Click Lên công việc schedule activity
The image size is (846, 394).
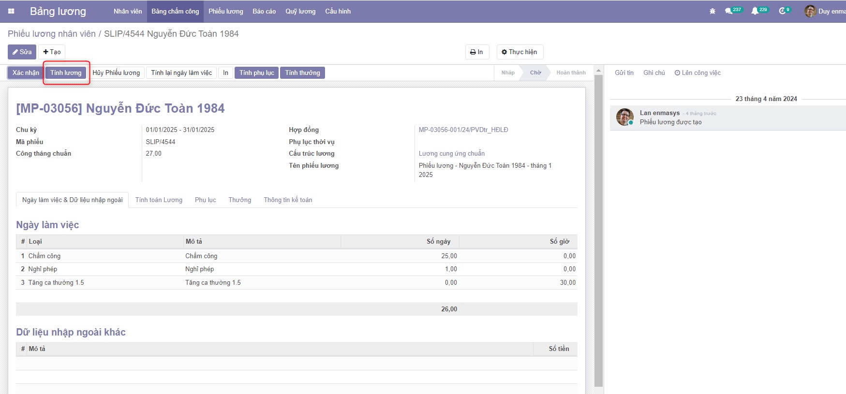click(698, 73)
